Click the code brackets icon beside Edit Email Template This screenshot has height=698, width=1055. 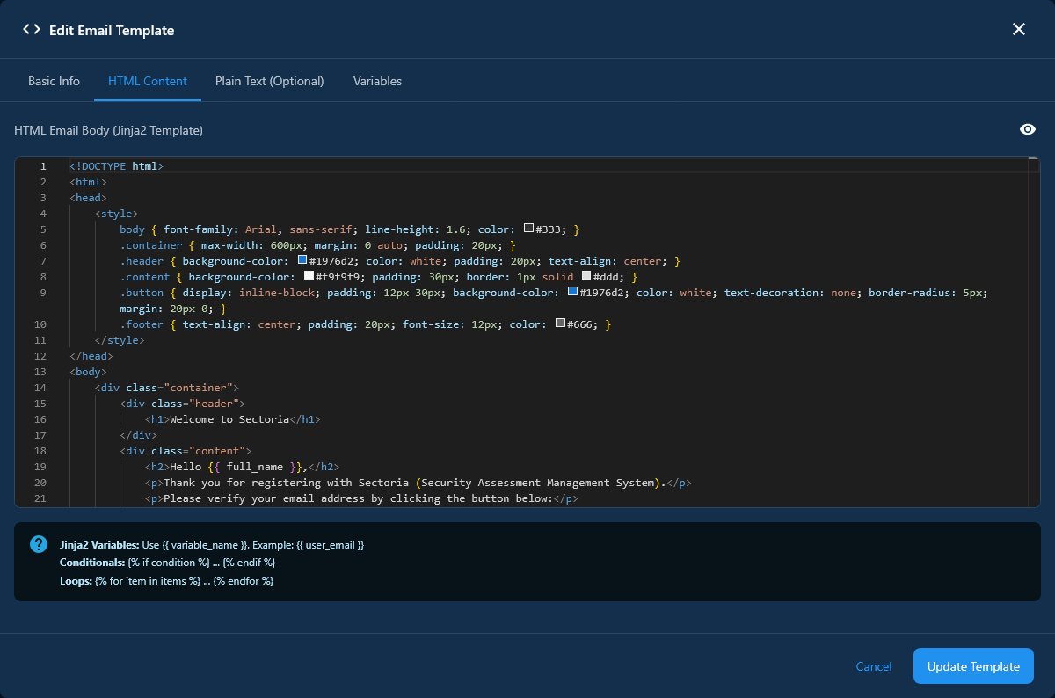[32, 29]
